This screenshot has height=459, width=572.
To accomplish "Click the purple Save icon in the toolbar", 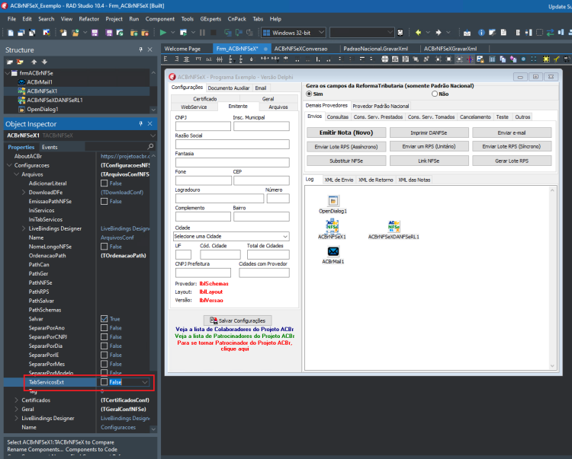I will click(95, 33).
